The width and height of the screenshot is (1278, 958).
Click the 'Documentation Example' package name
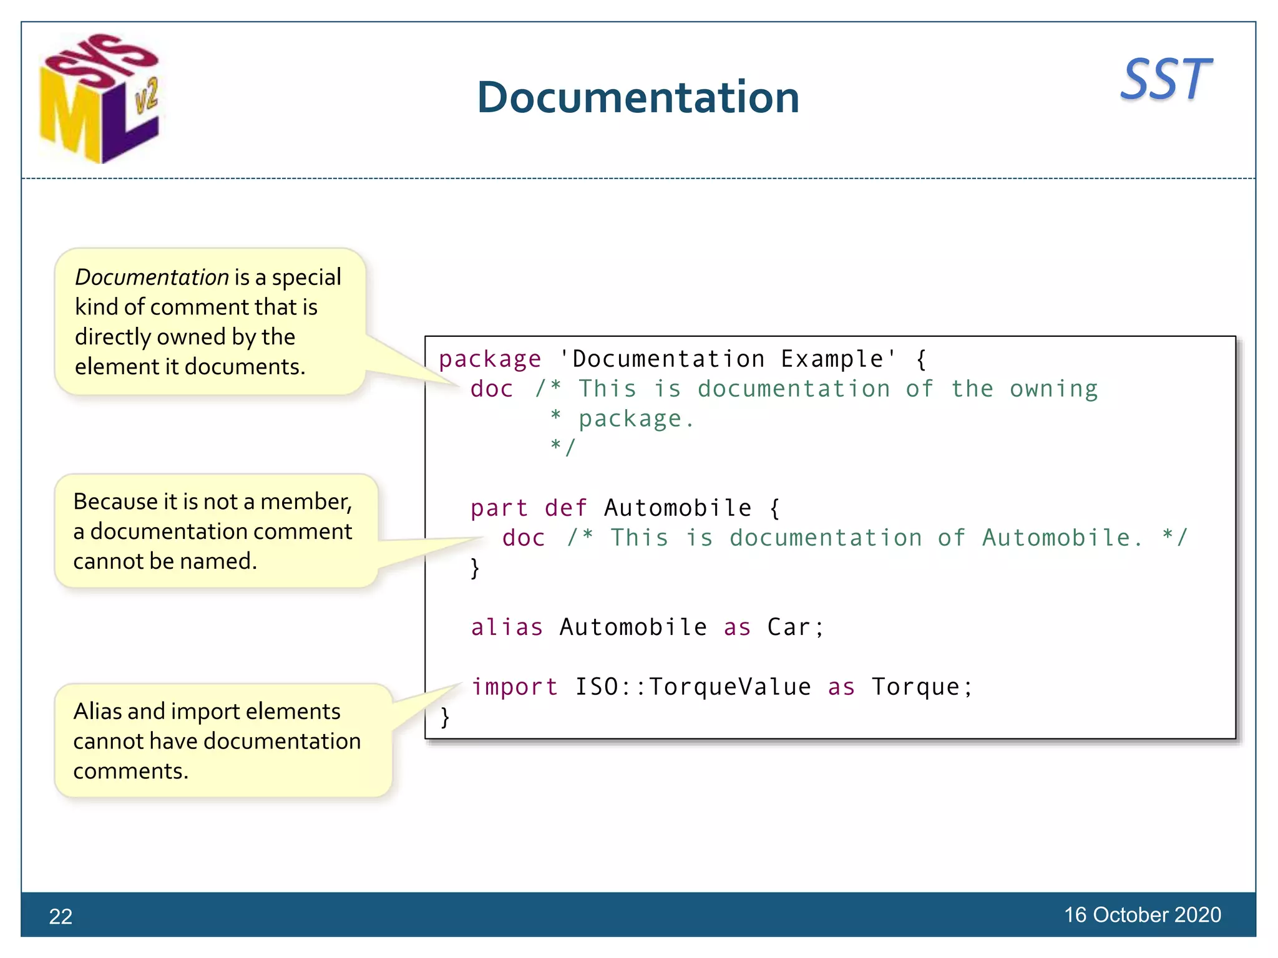coord(728,359)
